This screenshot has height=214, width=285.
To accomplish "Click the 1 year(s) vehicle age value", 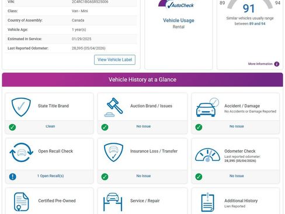I will point(79,30).
